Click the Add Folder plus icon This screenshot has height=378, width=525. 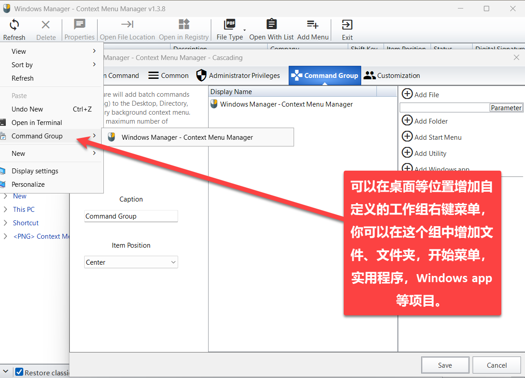point(407,120)
